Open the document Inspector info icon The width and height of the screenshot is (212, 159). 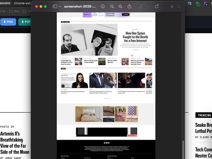pyautogui.click(x=103, y=6)
